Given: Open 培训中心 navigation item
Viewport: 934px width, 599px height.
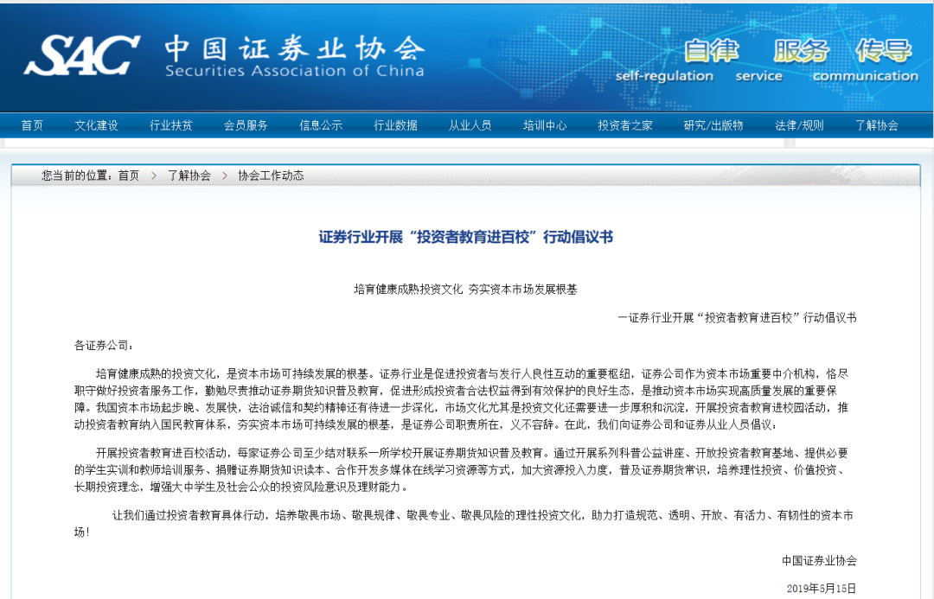Looking at the screenshot, I should tap(545, 125).
